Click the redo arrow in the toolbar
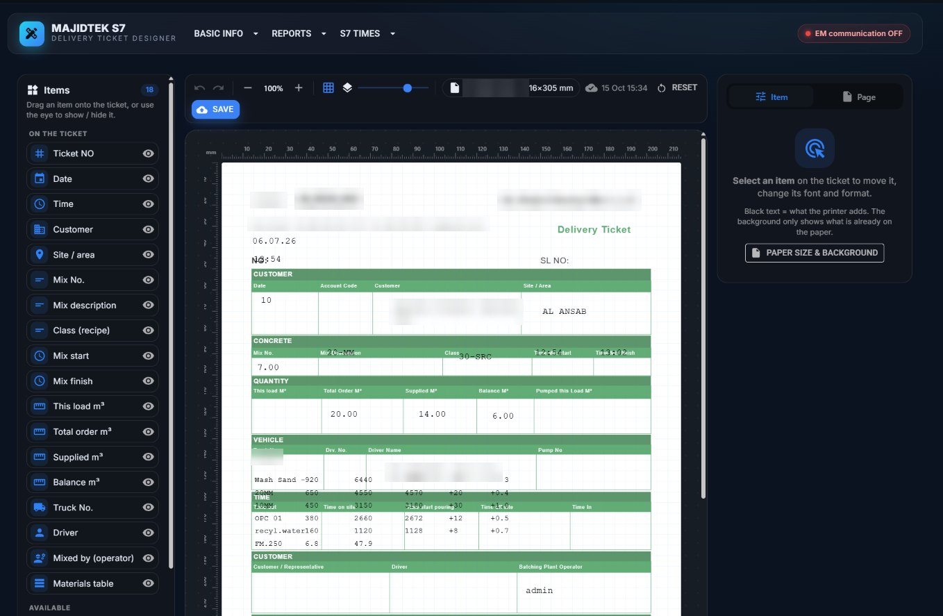 (x=218, y=88)
